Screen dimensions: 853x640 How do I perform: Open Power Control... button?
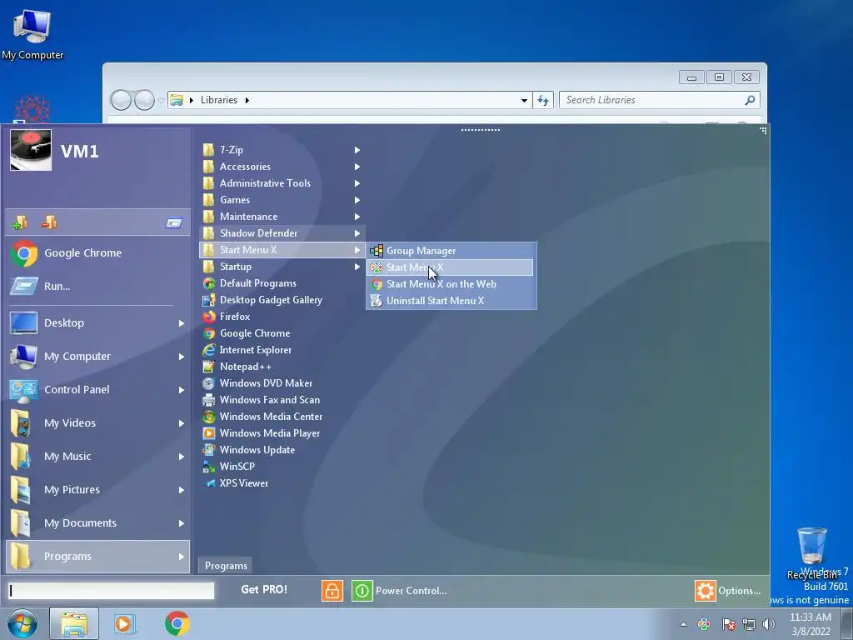click(x=400, y=591)
